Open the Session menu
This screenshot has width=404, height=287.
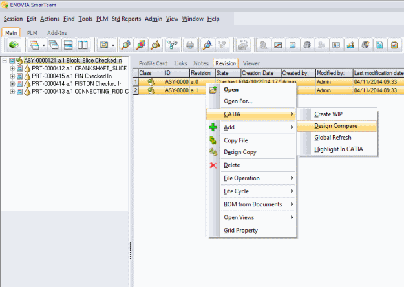13,19
